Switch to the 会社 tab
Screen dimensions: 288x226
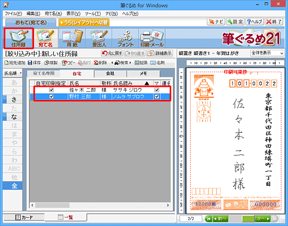(x=110, y=74)
